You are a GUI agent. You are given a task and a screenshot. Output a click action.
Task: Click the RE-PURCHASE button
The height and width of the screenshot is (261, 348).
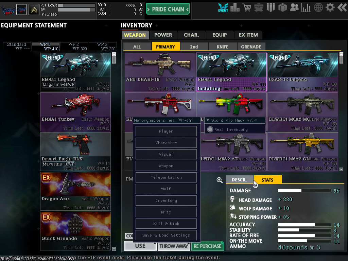[x=208, y=246]
